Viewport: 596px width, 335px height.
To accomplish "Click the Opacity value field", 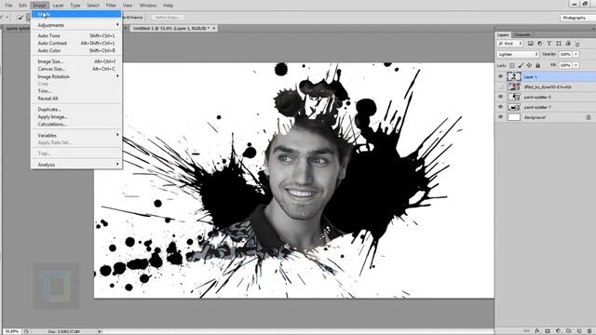I will [565, 54].
